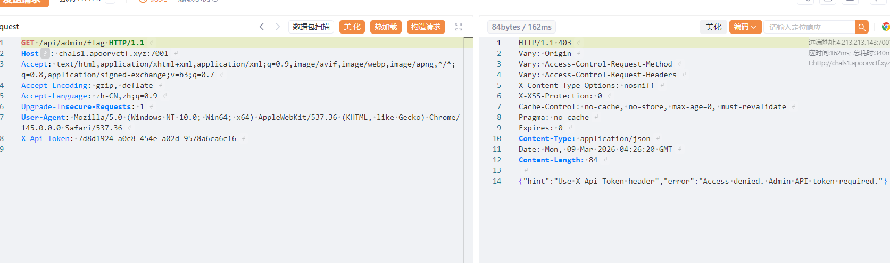This screenshot has width=890, height=263.
Task: Click the 数据包扫描 button
Action: pos(311,27)
